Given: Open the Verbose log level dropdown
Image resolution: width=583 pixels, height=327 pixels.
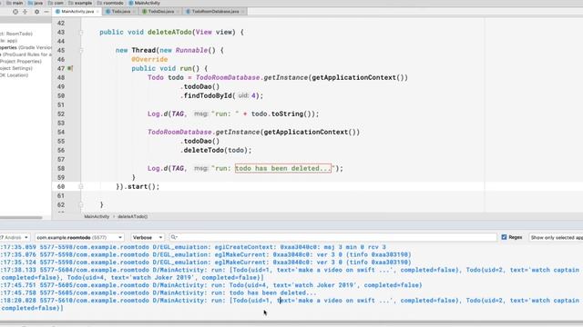Looking at the screenshot, I should tap(148, 237).
